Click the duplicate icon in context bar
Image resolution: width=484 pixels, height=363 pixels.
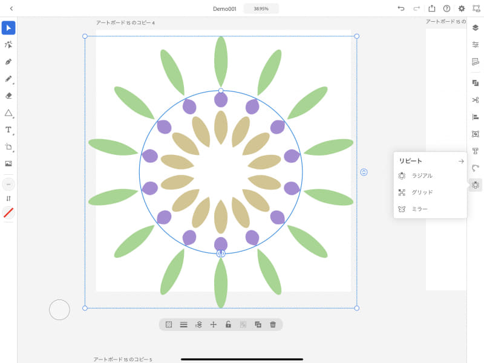(258, 324)
